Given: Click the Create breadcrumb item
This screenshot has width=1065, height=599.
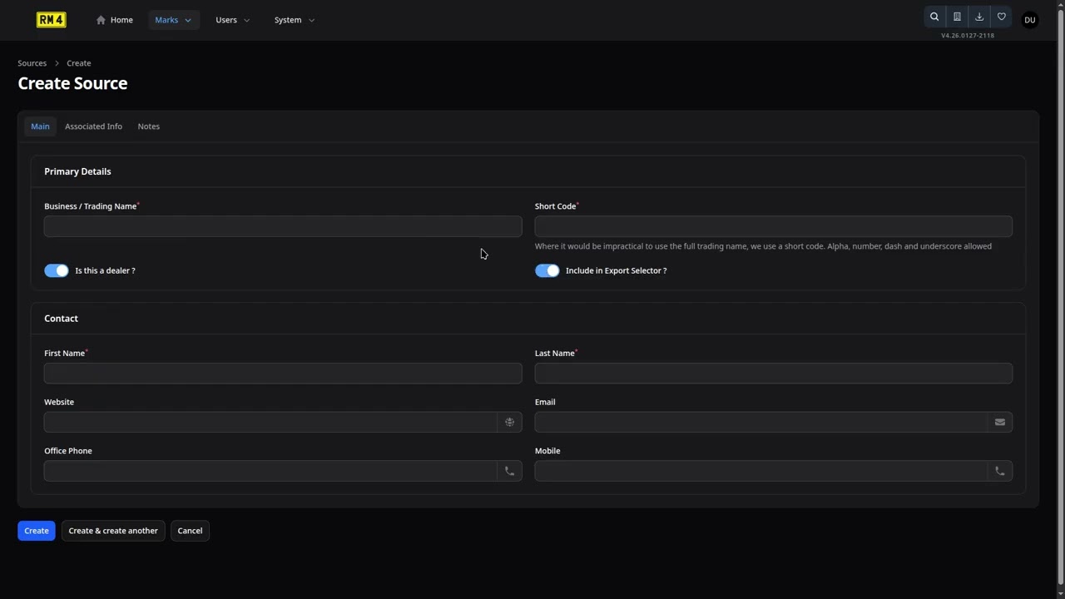Looking at the screenshot, I should (x=79, y=63).
